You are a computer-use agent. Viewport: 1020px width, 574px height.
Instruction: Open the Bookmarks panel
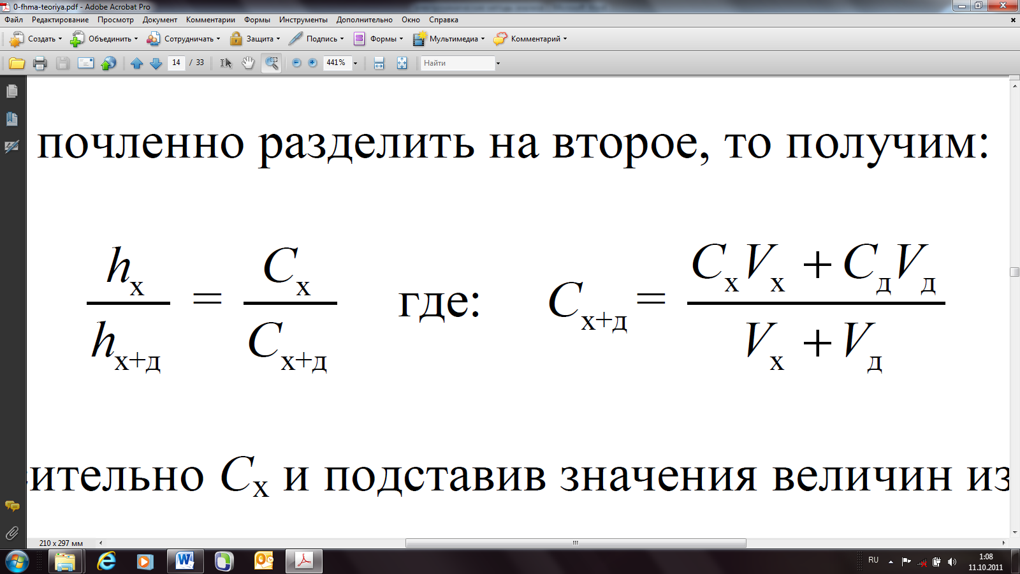(11, 119)
